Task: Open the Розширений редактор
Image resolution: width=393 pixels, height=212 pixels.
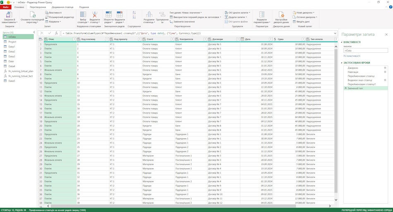Action: pyautogui.click(x=60, y=17)
